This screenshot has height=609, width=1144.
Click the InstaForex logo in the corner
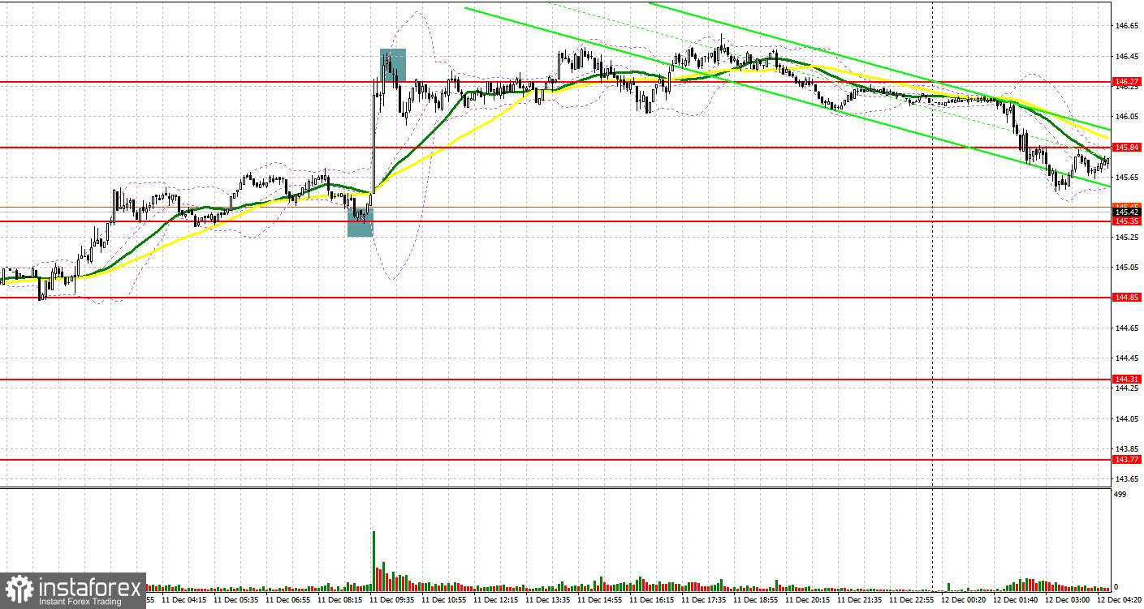click(x=73, y=590)
